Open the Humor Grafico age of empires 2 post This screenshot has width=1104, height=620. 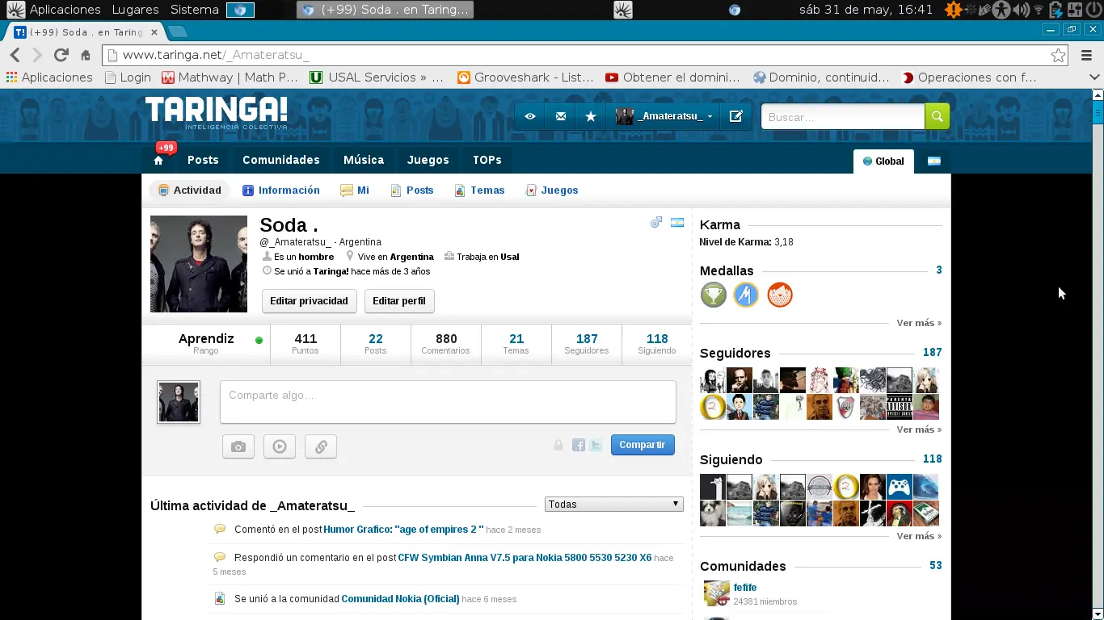[403, 530]
